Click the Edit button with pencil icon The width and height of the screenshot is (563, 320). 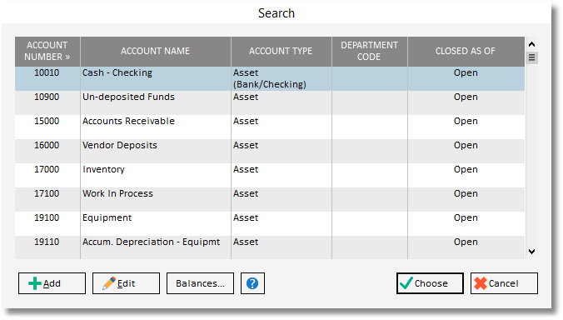tap(126, 283)
